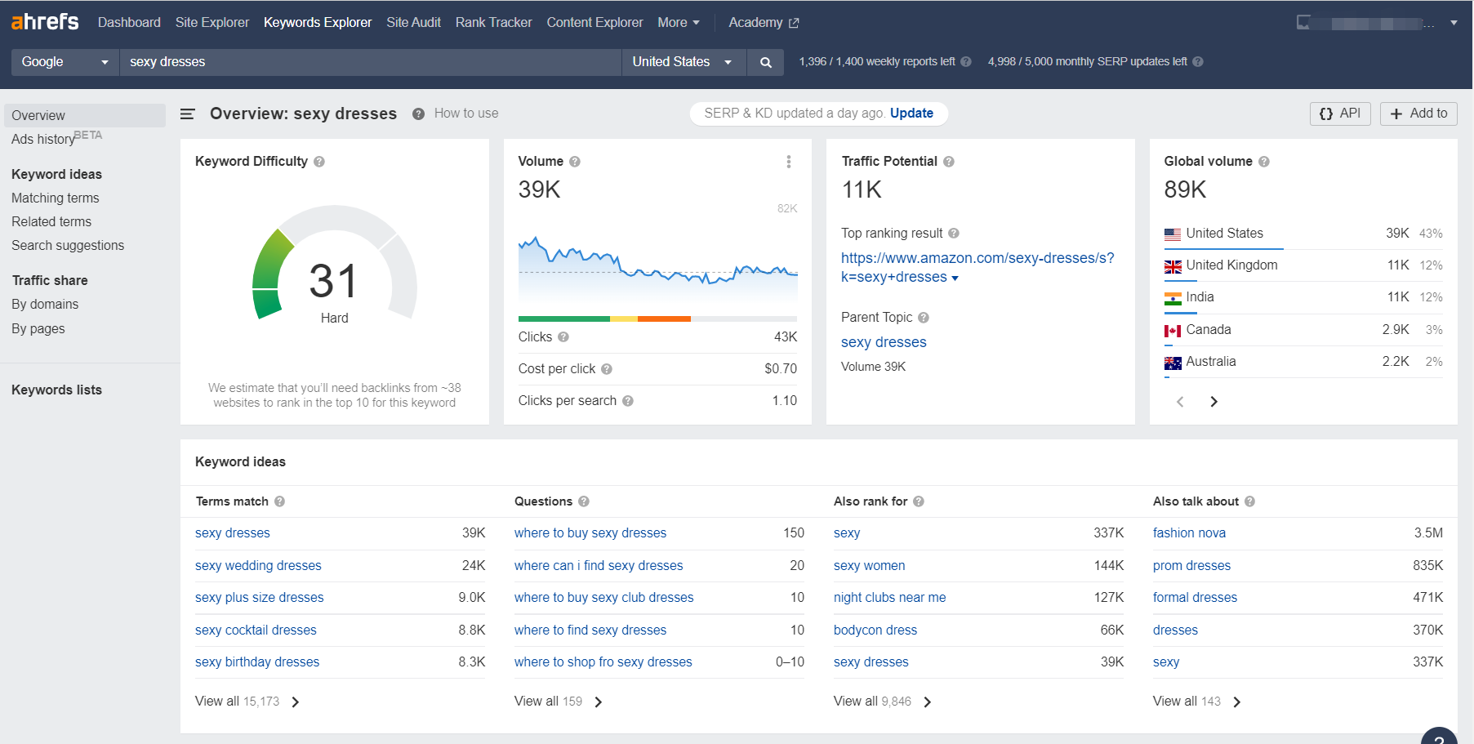Expand the More navigation menu
Image resolution: width=1474 pixels, height=744 pixels.
678,23
